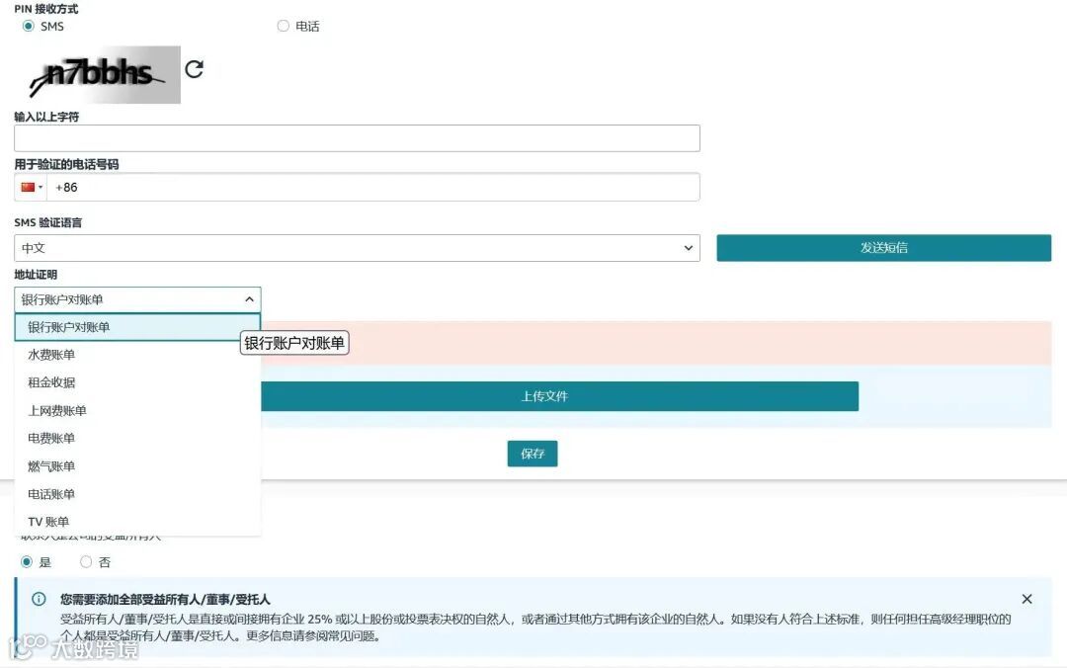The width and height of the screenshot is (1067, 668).
Task: Select SMS as PIN receiving method
Action: click(x=28, y=26)
